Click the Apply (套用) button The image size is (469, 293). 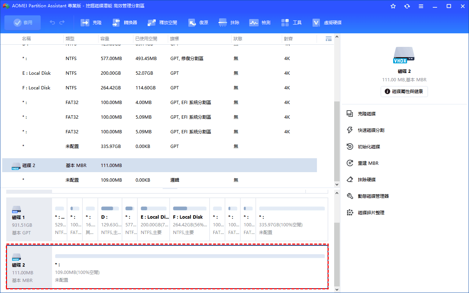pos(23,23)
